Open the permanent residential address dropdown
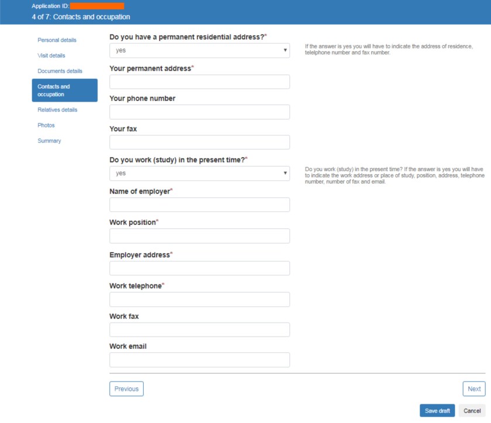Viewport: 491px width, 423px height. [x=199, y=50]
